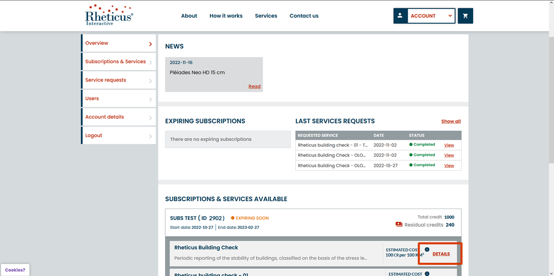Click the 2022-11-16 news date

[x=182, y=63]
